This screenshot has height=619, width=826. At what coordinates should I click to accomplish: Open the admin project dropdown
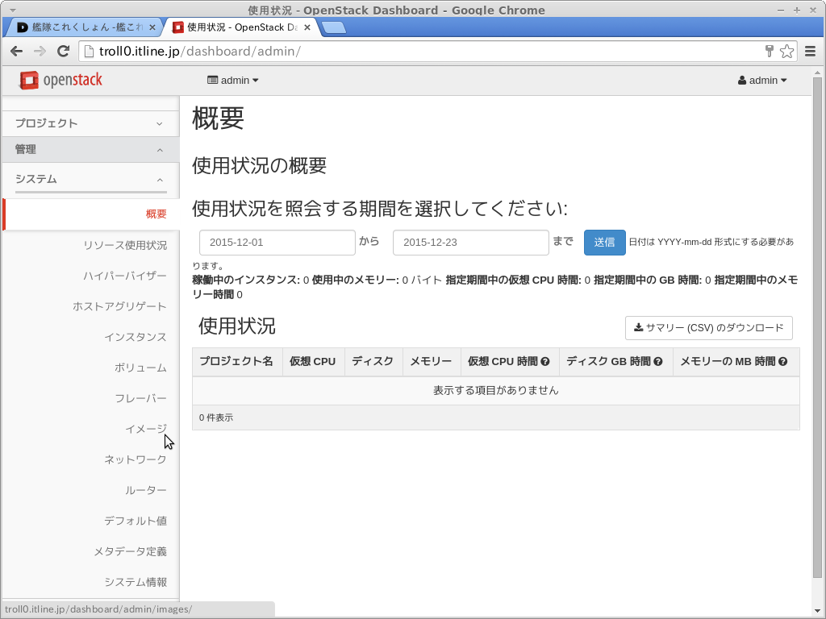pos(233,81)
